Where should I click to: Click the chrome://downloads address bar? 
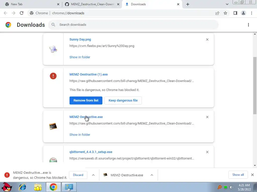click(121, 13)
